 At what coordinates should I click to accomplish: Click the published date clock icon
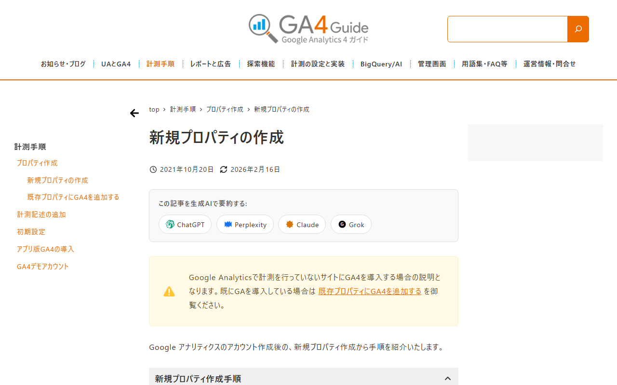(x=153, y=169)
